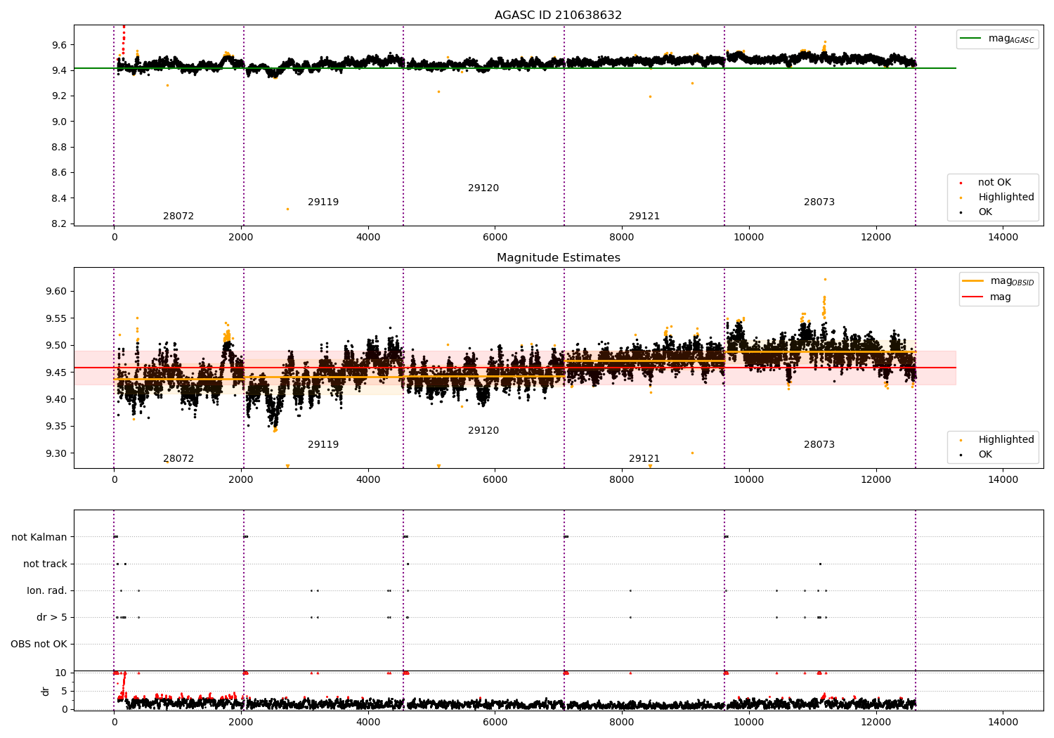Click the green line sample in mag AGASC legend
Screen dimensions: 1054x738
972,39
